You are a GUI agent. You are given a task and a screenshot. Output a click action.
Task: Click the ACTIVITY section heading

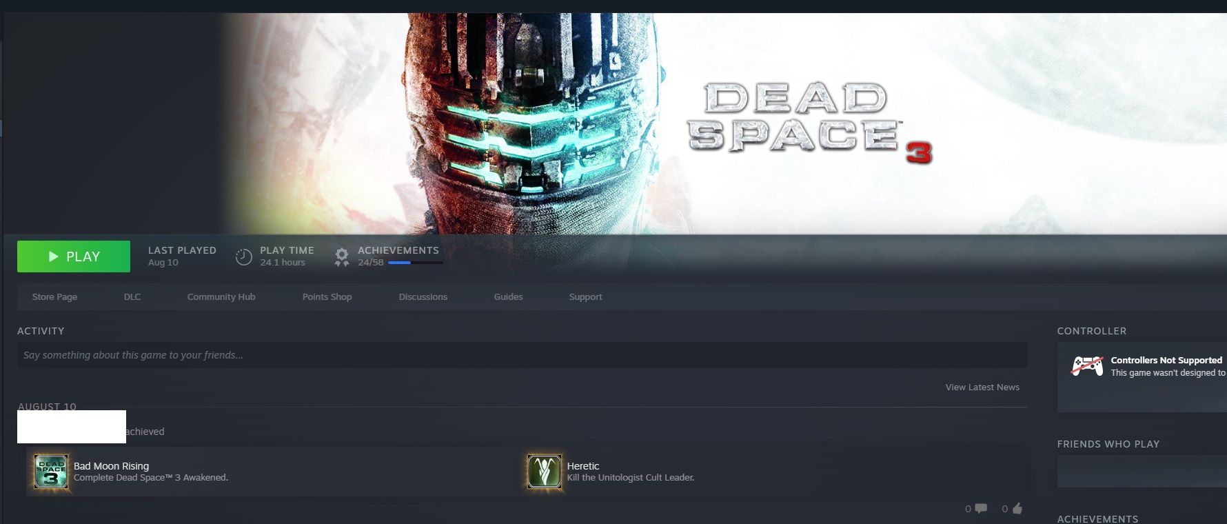41,331
